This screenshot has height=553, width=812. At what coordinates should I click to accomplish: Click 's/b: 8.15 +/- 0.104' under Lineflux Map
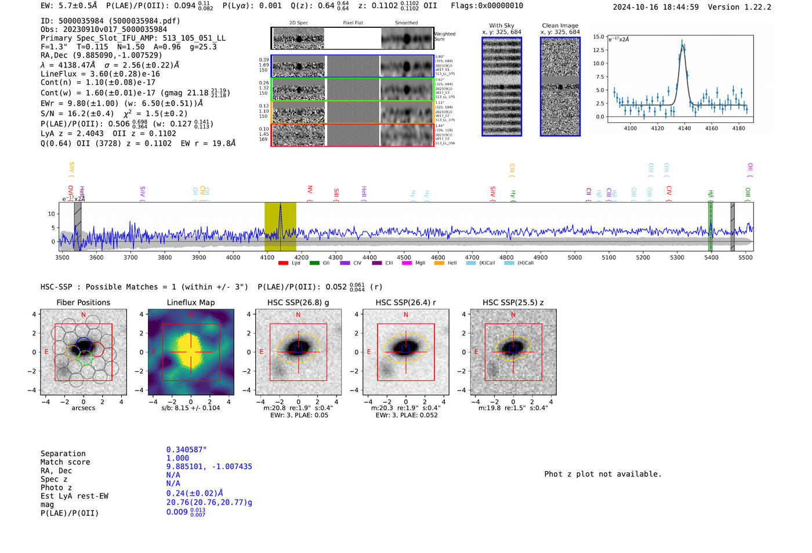click(191, 408)
